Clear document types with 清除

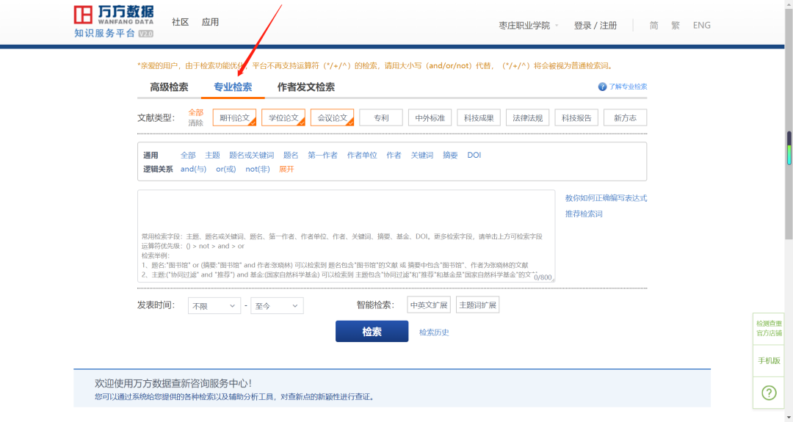click(x=196, y=123)
